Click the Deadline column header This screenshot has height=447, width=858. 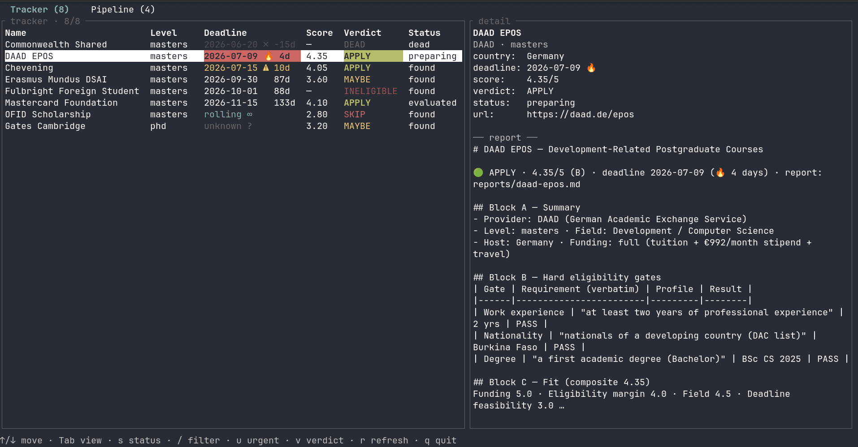tap(225, 33)
